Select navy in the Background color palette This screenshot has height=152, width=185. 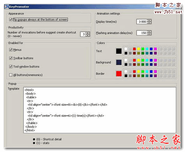click(151, 65)
